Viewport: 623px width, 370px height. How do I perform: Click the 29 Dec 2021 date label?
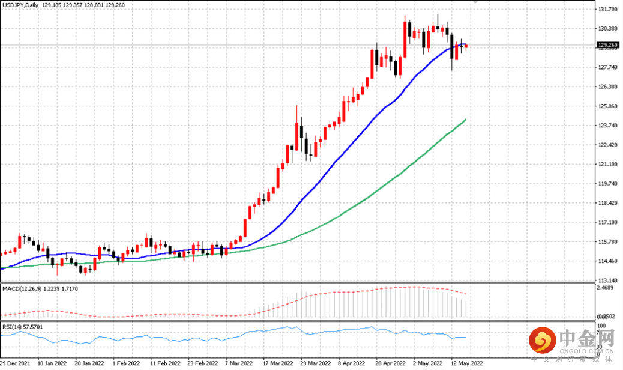(x=15, y=363)
